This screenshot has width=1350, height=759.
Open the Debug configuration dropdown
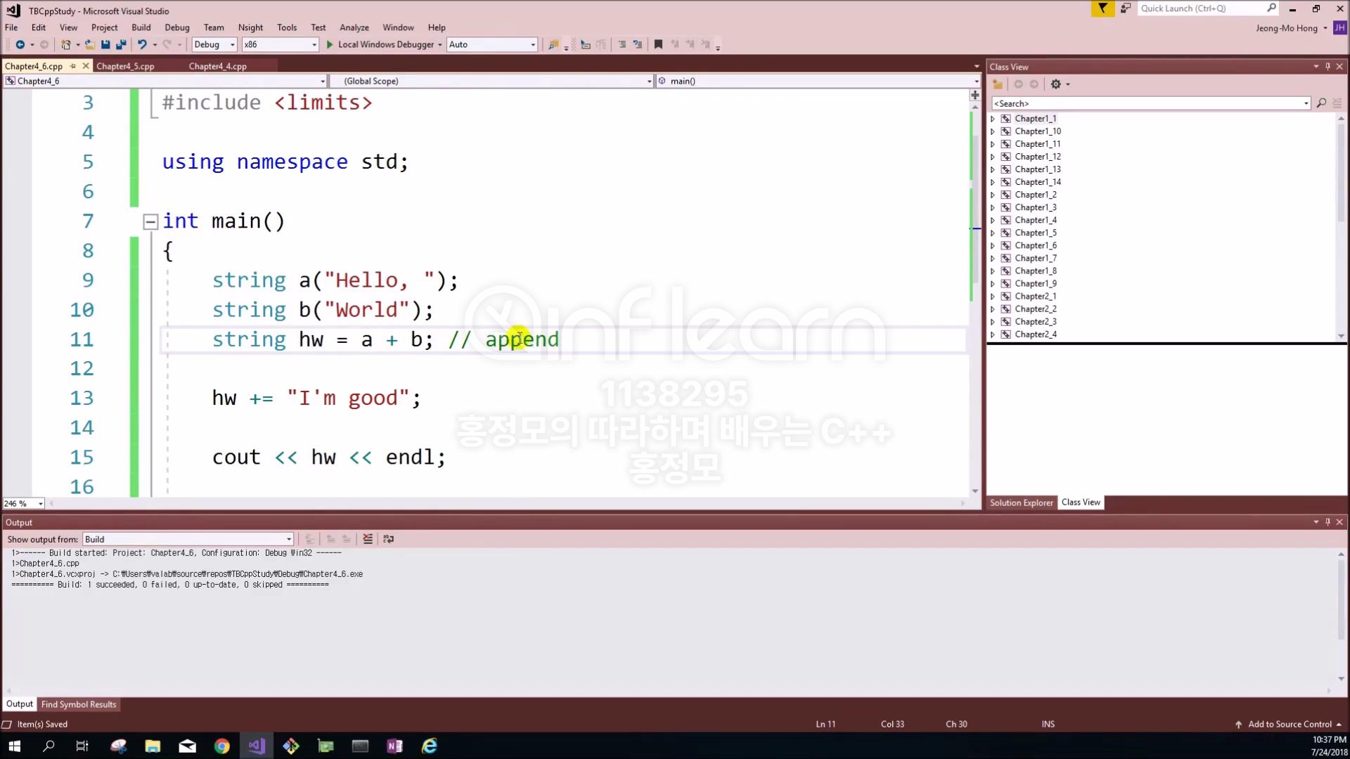coord(232,44)
